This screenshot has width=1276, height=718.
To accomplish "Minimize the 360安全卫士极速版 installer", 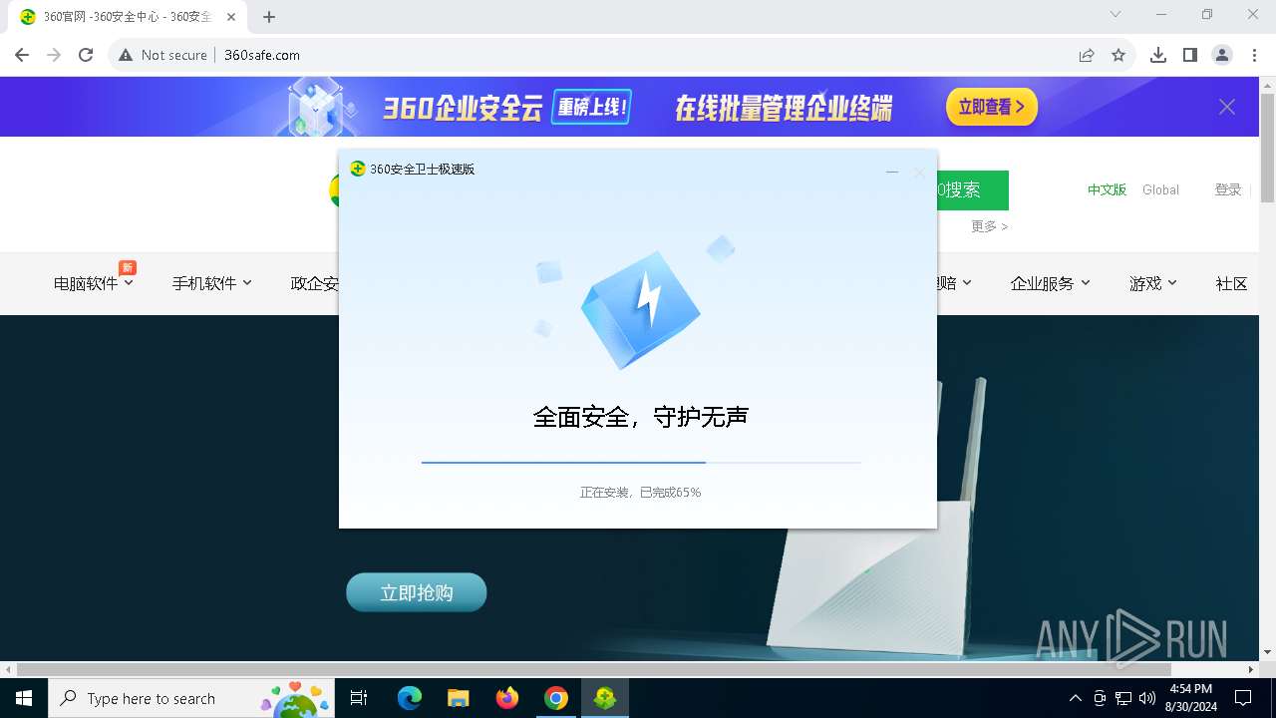I will pyautogui.click(x=892, y=173).
